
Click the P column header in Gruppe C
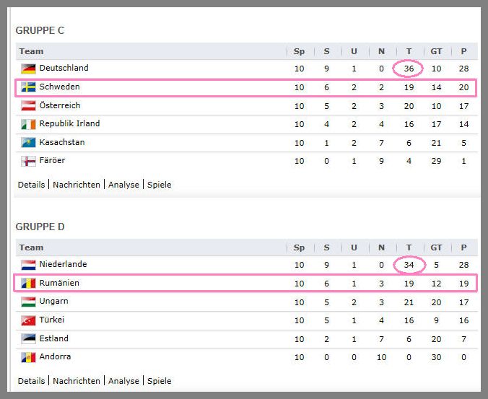coord(463,51)
